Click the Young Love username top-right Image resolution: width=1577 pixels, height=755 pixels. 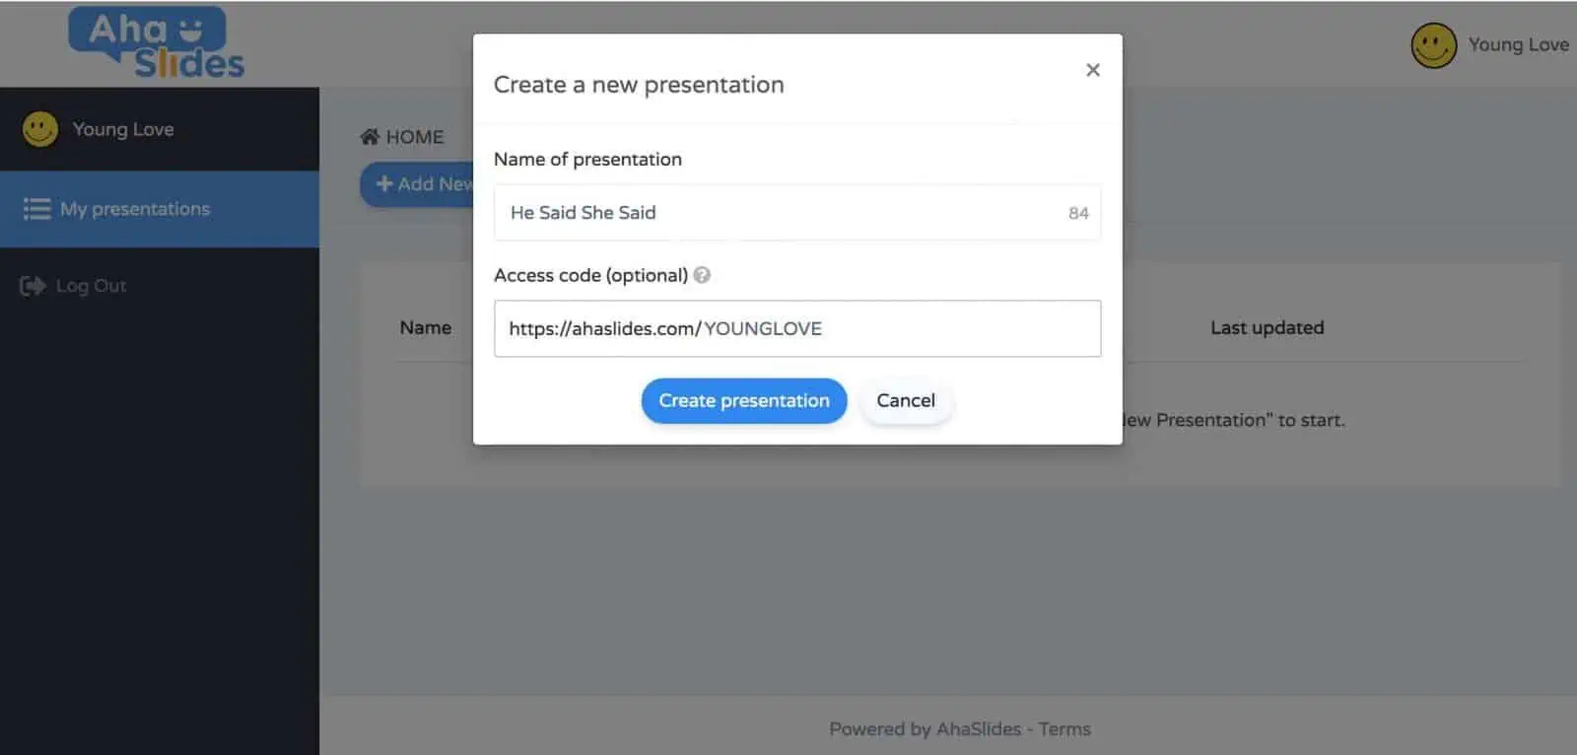[1518, 45]
